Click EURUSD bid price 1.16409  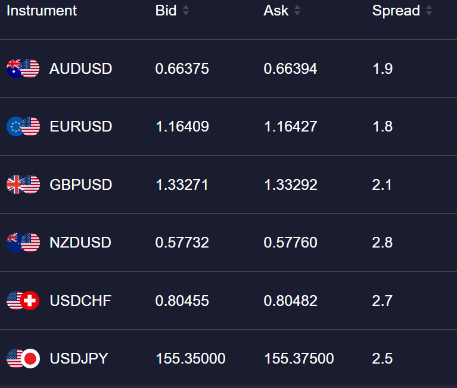tap(182, 127)
